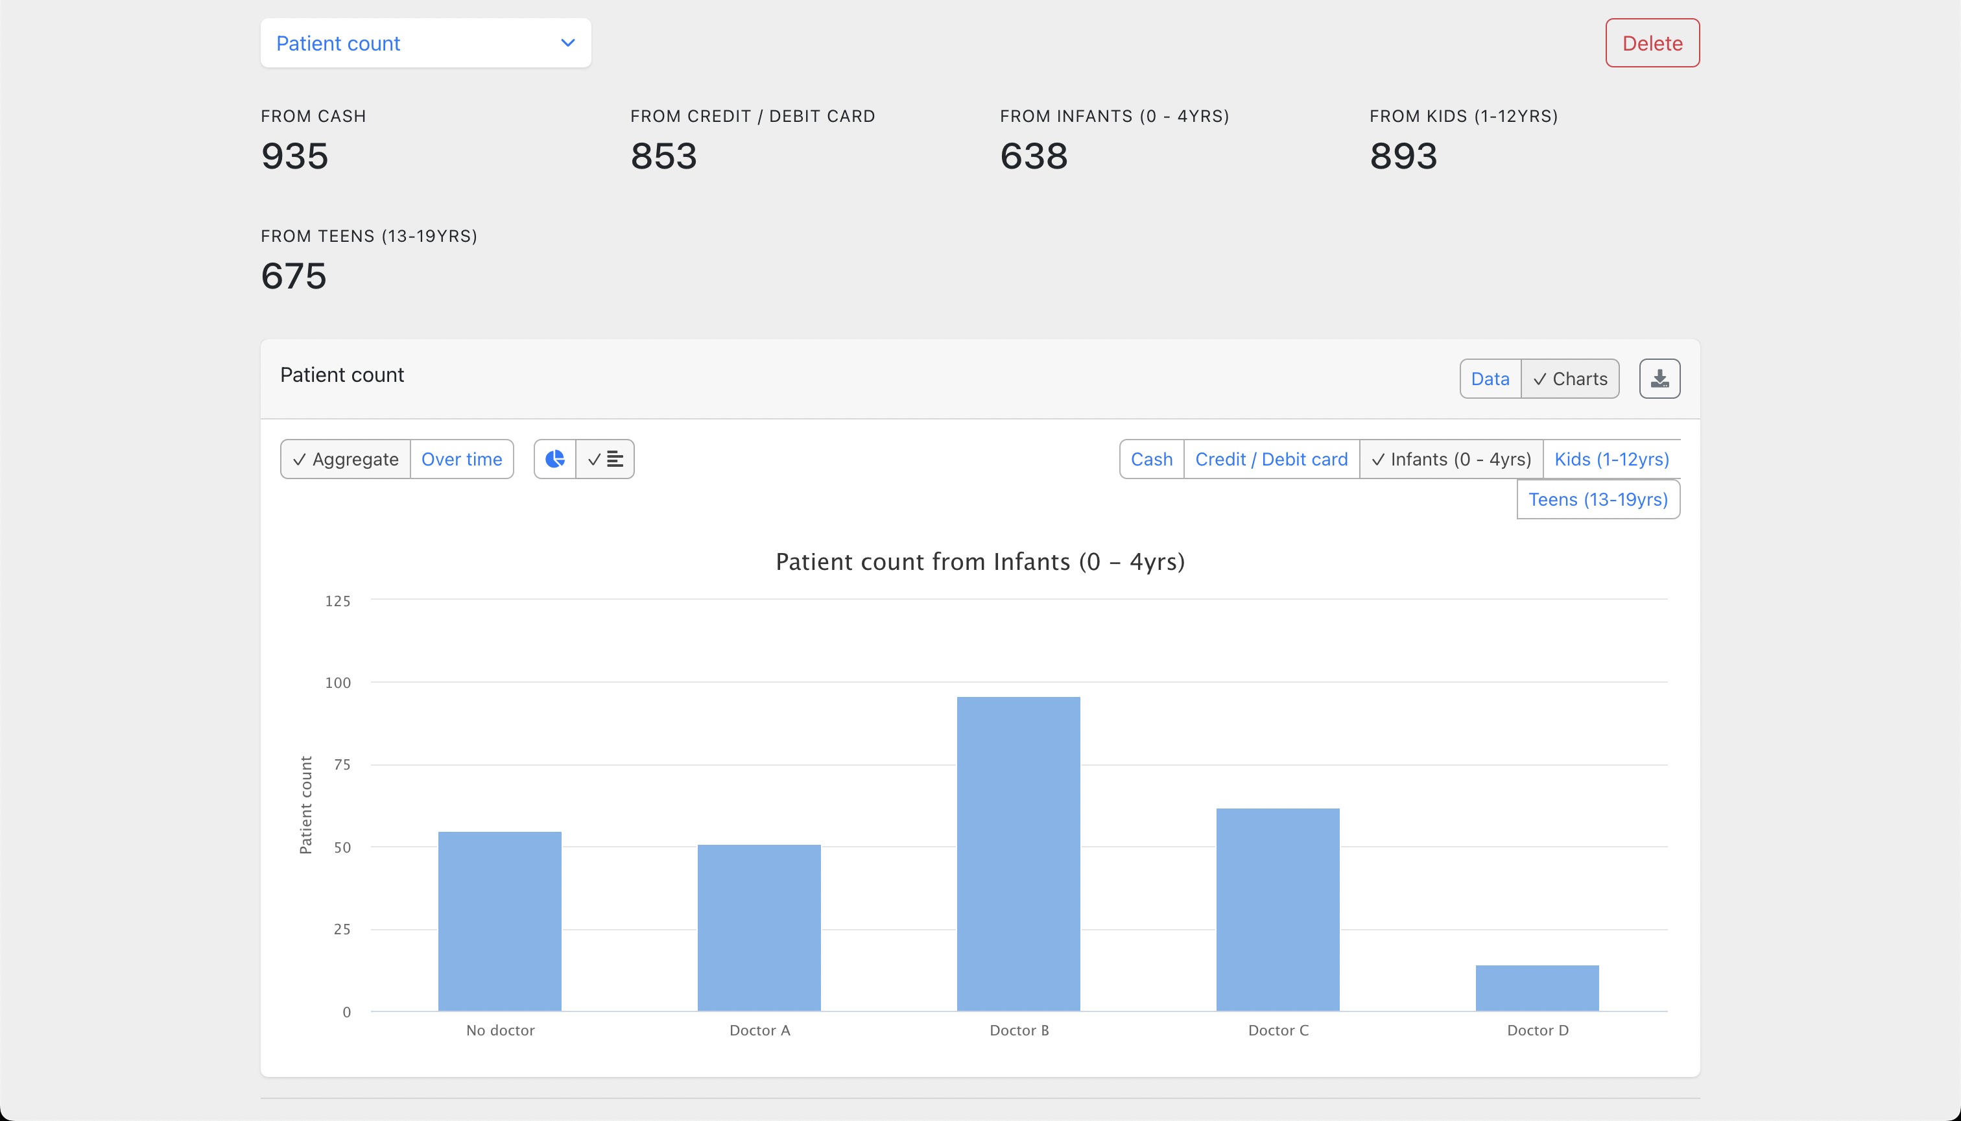The image size is (1961, 1121).
Task: Switch chart to Over time
Action: pyautogui.click(x=461, y=460)
